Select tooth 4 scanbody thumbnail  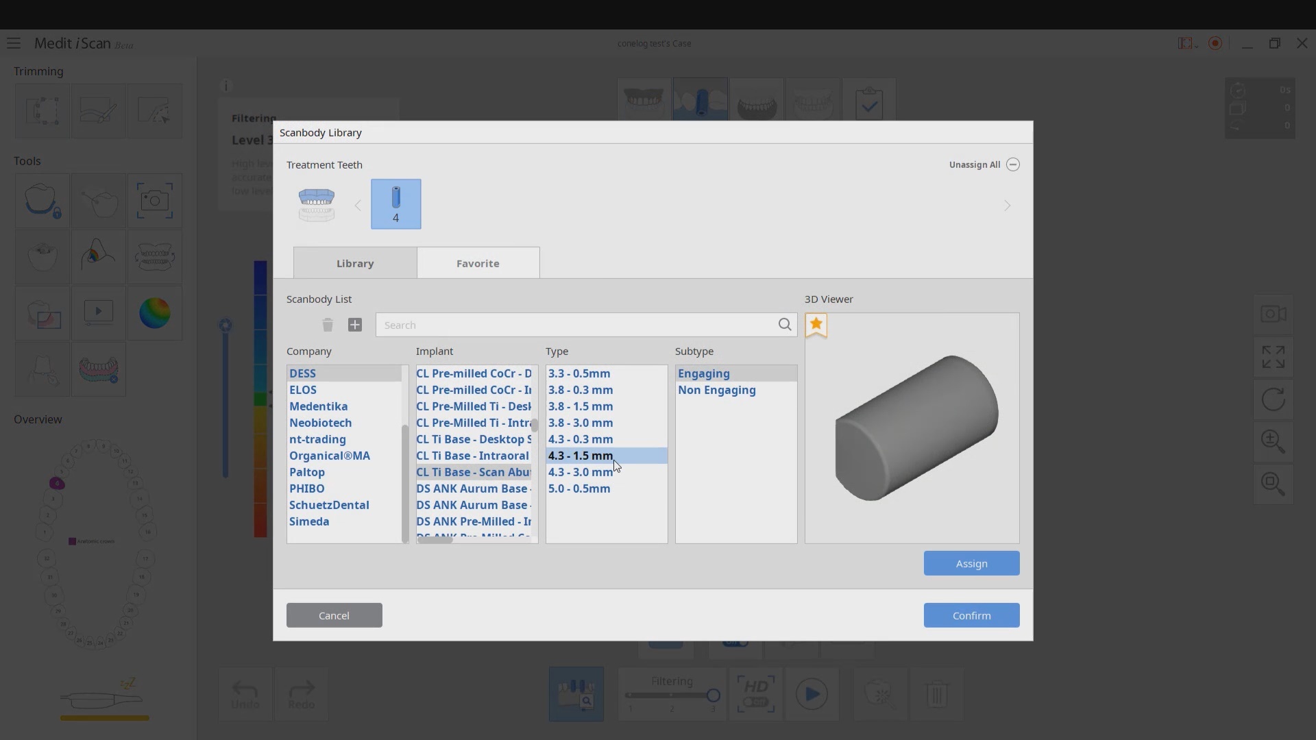(395, 204)
